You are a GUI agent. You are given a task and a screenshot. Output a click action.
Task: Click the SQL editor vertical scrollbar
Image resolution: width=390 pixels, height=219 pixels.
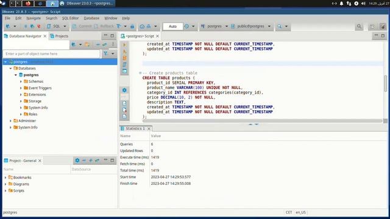(x=385, y=84)
